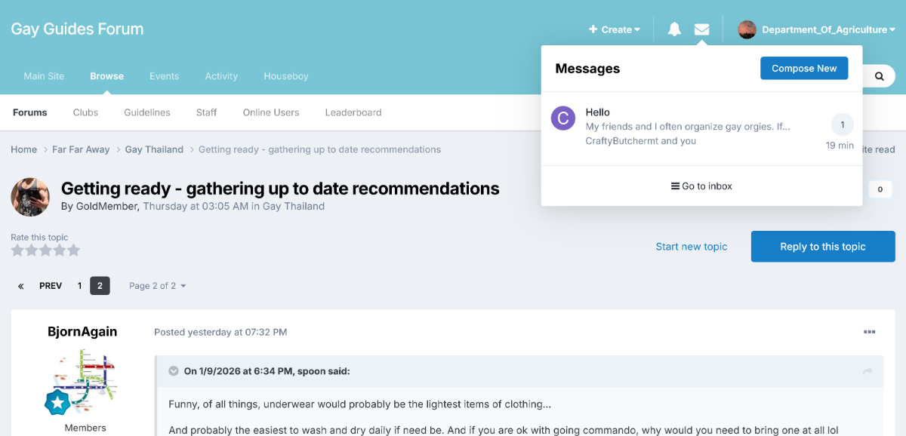Click the search magnifier icon

[x=880, y=76]
